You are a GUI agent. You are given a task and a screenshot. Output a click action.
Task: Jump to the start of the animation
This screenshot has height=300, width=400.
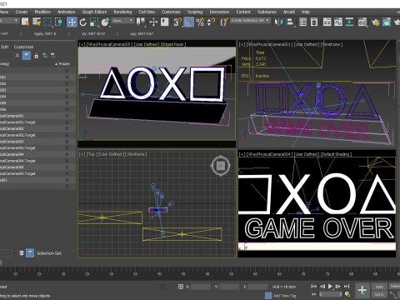[314, 286]
